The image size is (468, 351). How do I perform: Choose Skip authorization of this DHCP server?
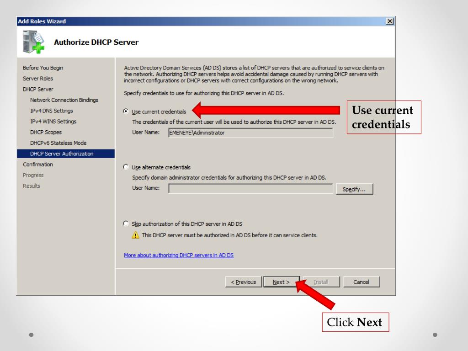click(x=126, y=223)
